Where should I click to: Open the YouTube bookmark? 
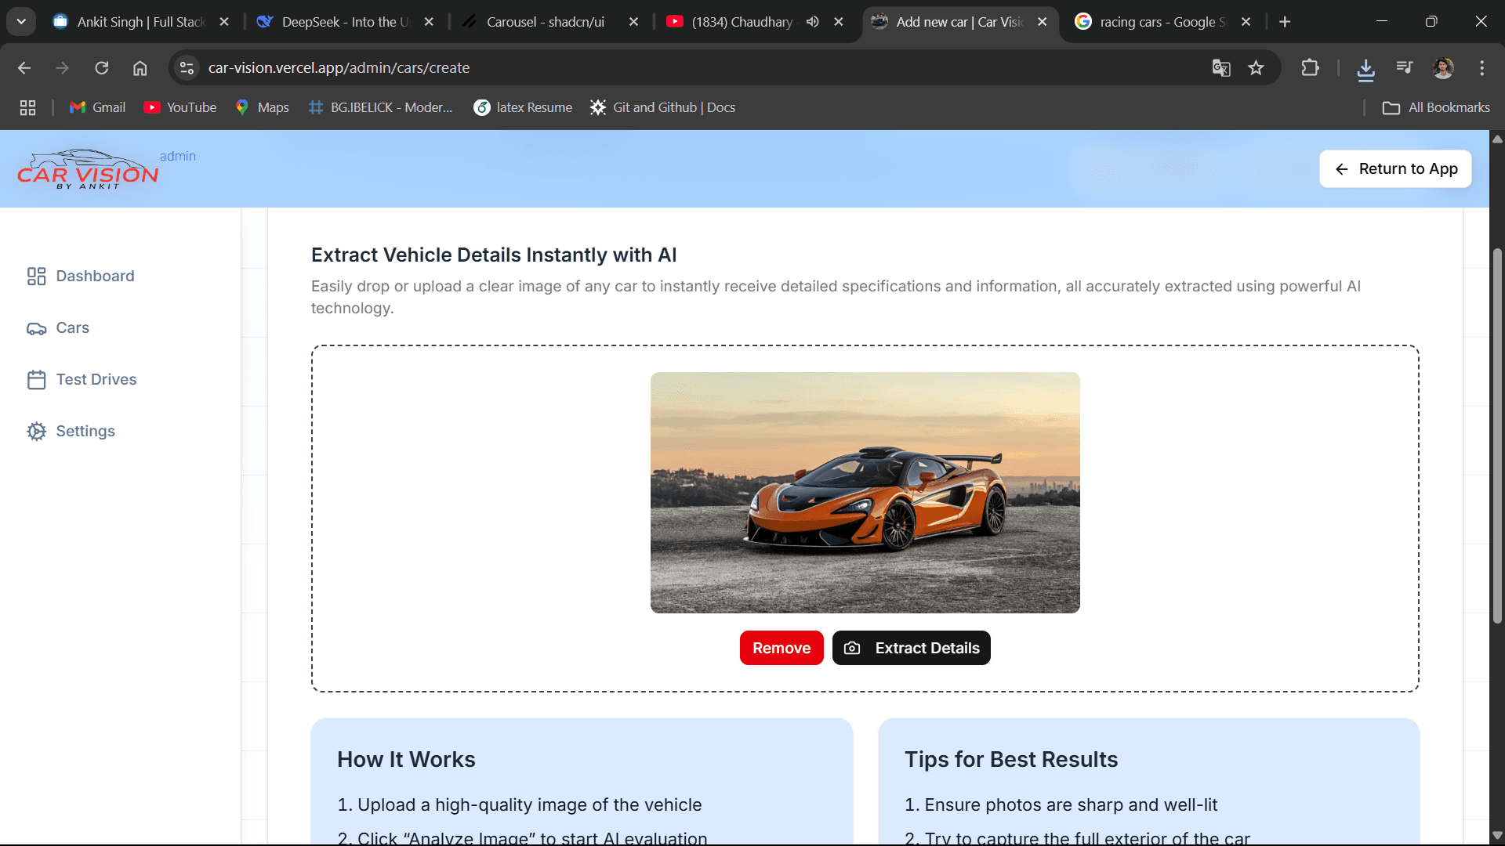pos(180,107)
